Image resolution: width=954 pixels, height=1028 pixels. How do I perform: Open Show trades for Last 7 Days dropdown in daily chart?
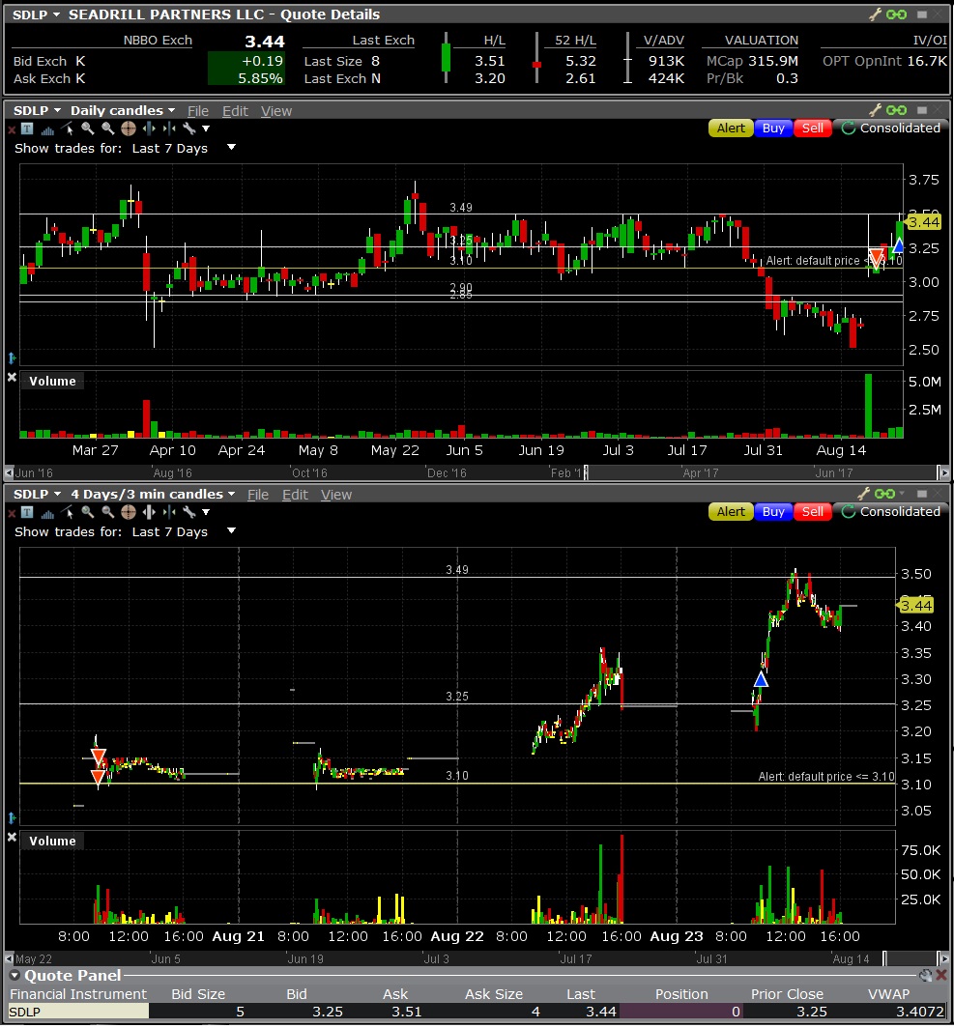tap(231, 148)
